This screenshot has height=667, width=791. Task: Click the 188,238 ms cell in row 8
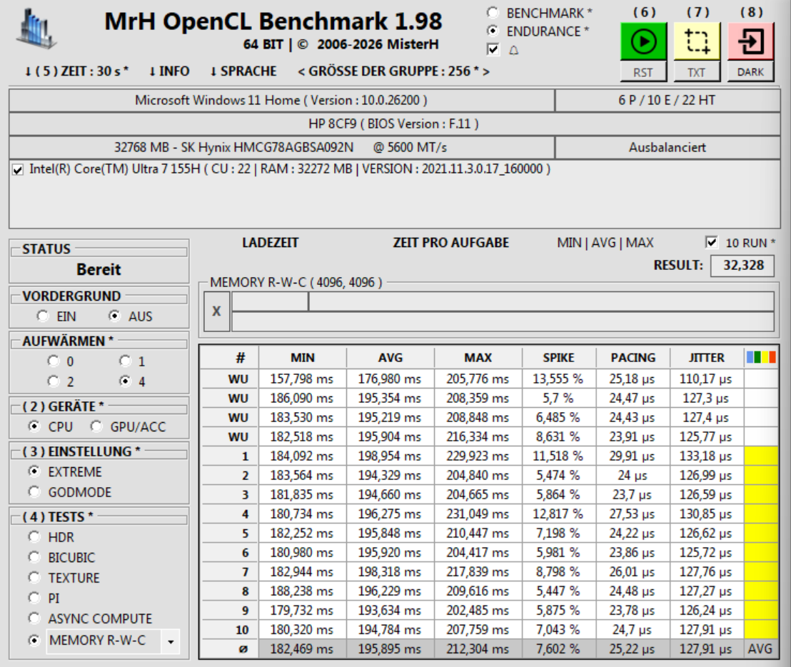pos(303,591)
